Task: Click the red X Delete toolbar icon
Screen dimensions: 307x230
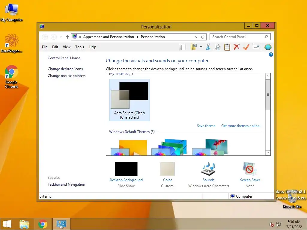Action: point(237,47)
